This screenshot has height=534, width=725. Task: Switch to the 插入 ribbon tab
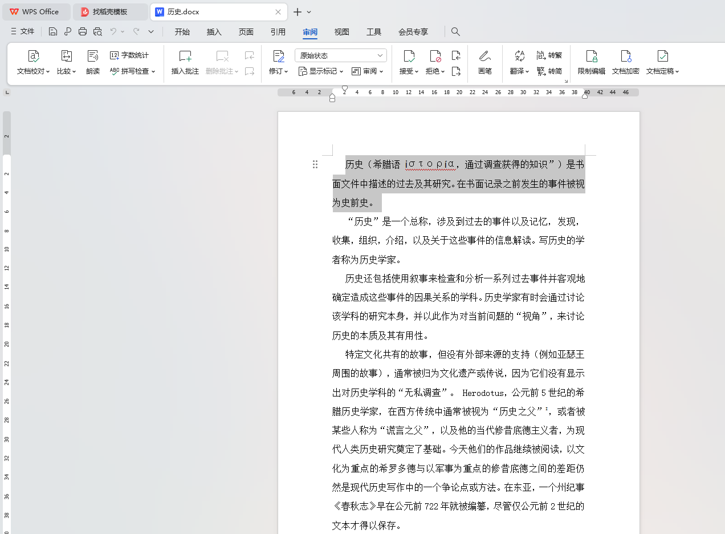coord(214,32)
